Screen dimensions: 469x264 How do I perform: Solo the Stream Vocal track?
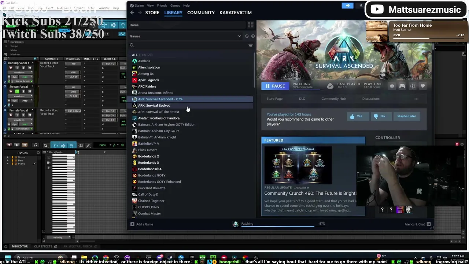23,91
